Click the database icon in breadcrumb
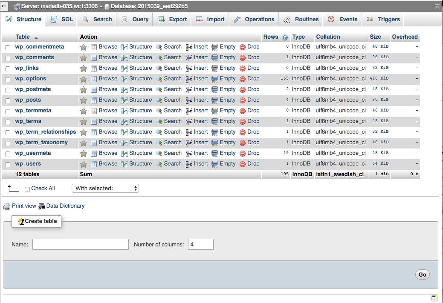 tap(107, 7)
